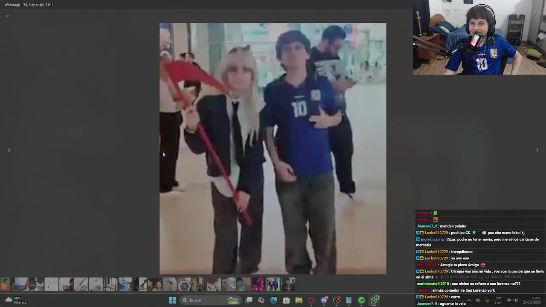Open the LA COPA thumbnail

click(125, 284)
